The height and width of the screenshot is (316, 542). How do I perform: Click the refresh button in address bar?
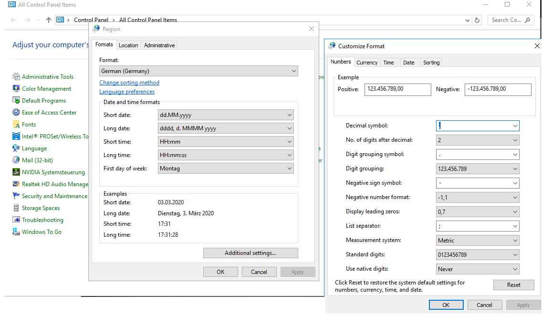click(x=477, y=20)
